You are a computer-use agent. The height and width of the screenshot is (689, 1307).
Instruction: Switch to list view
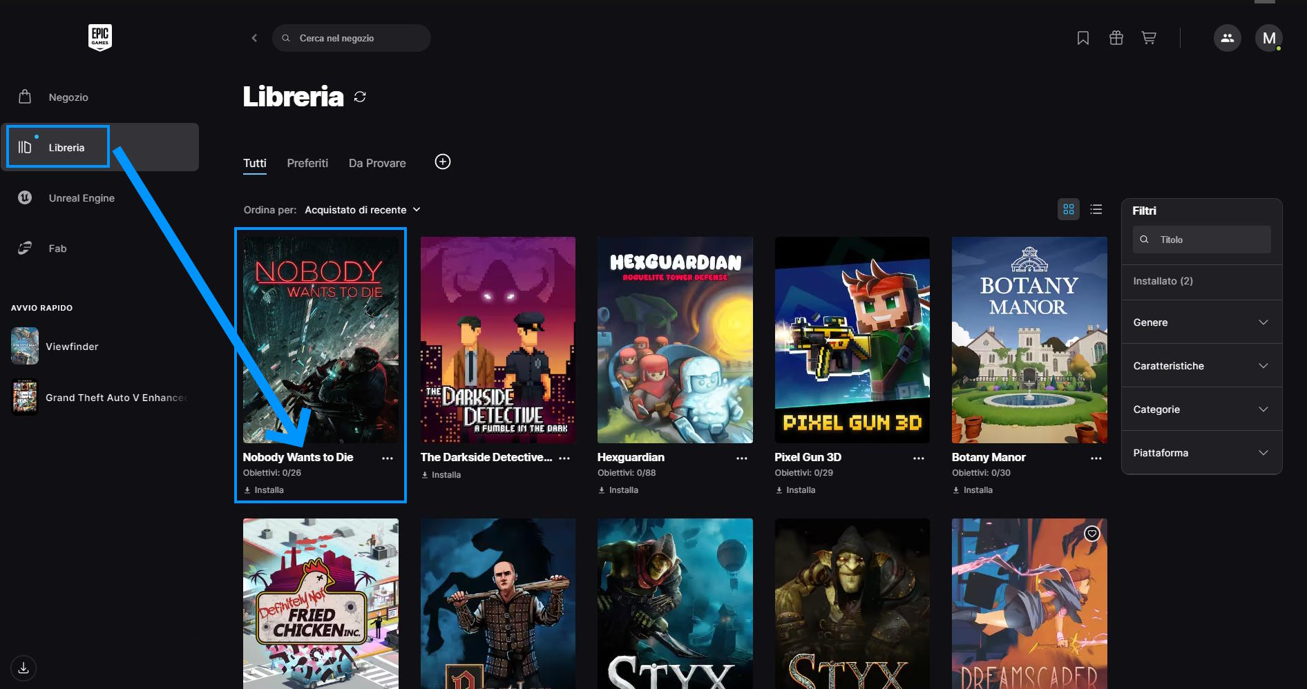point(1096,209)
